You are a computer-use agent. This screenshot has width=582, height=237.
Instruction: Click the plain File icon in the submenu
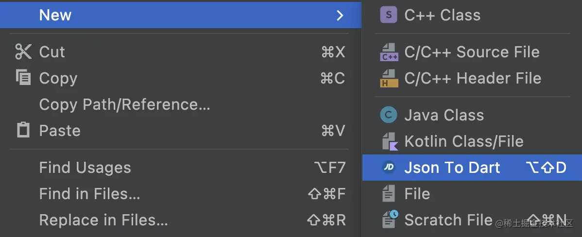(389, 194)
